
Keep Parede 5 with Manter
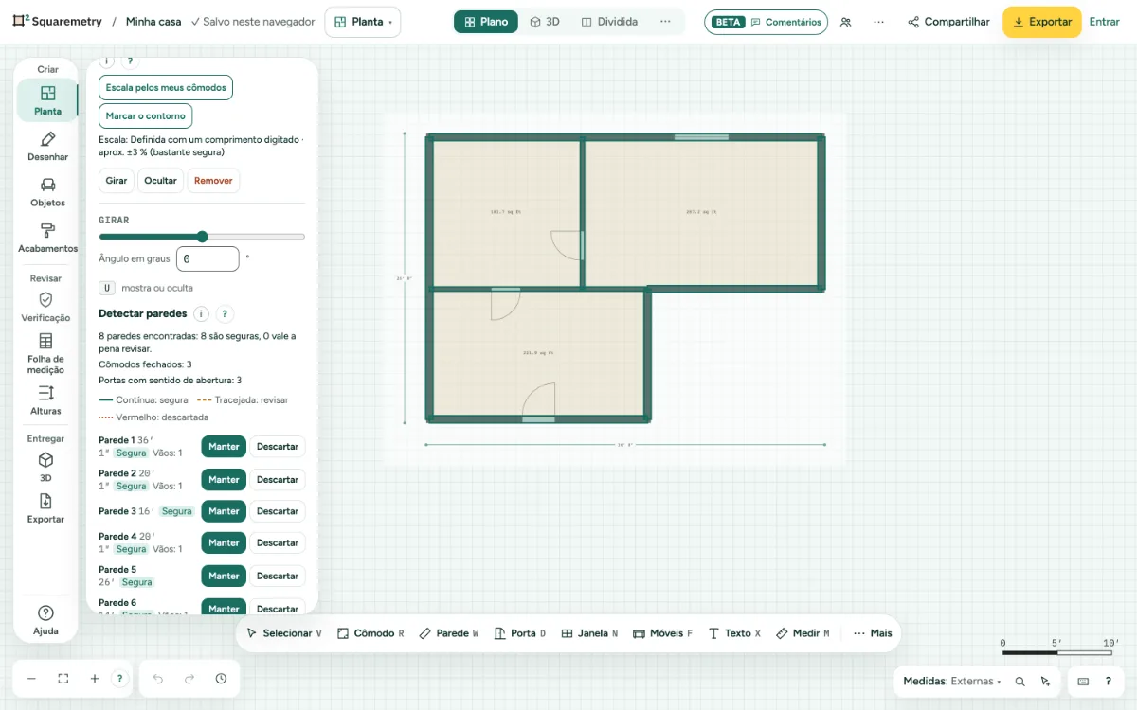224,576
